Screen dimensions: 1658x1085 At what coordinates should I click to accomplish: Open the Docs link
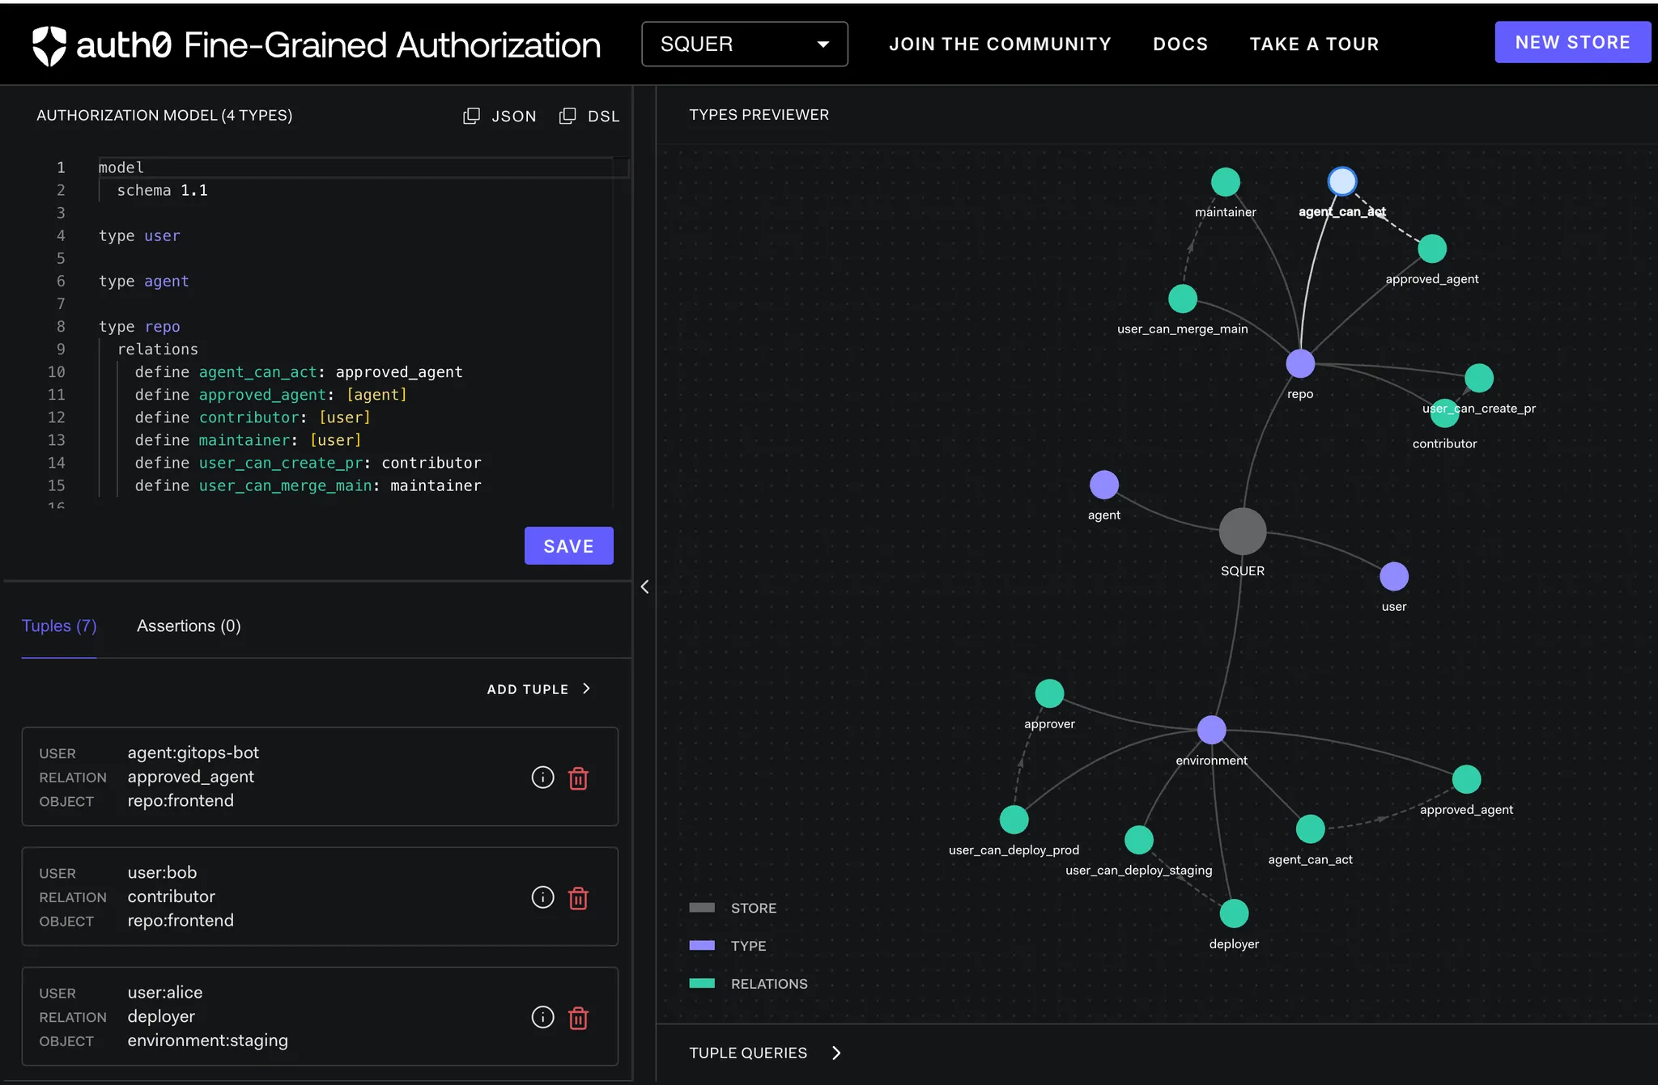(x=1180, y=45)
